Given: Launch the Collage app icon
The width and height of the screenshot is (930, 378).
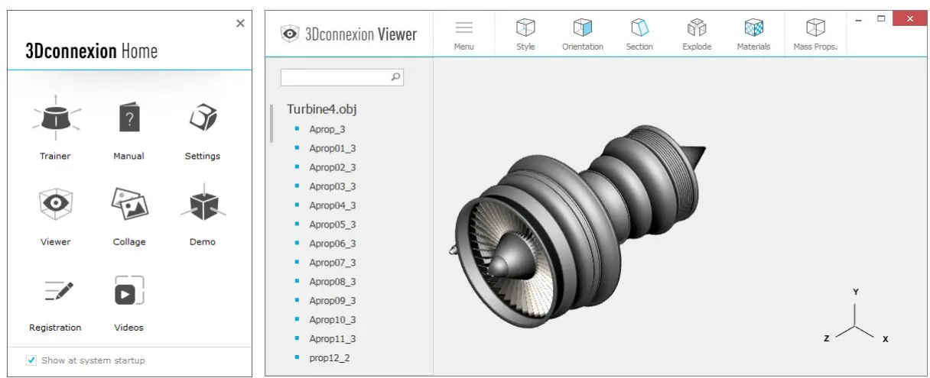Looking at the screenshot, I should (x=129, y=205).
